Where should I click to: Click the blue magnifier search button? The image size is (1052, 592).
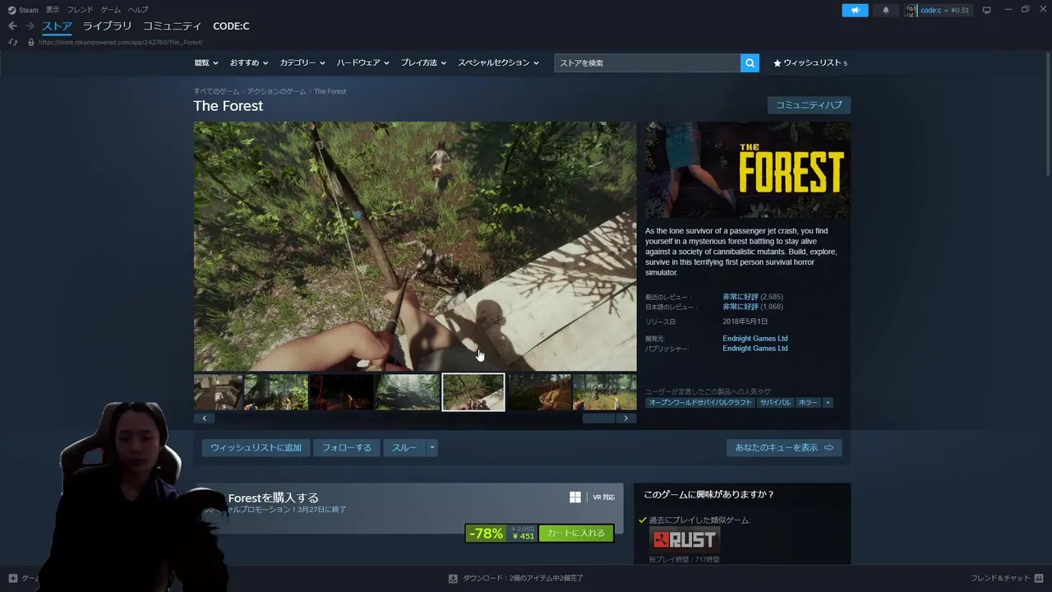click(750, 62)
